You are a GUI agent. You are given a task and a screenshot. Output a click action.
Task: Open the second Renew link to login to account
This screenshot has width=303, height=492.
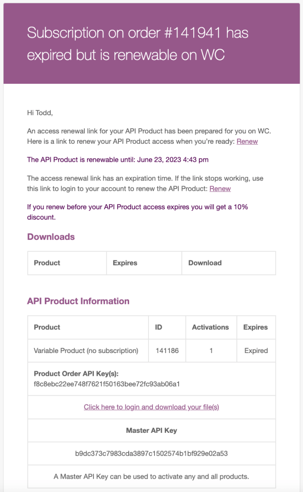220,189
